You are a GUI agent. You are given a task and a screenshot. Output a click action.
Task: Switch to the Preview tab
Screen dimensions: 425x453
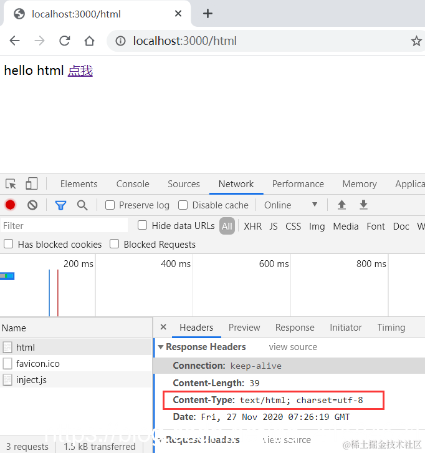click(x=244, y=328)
